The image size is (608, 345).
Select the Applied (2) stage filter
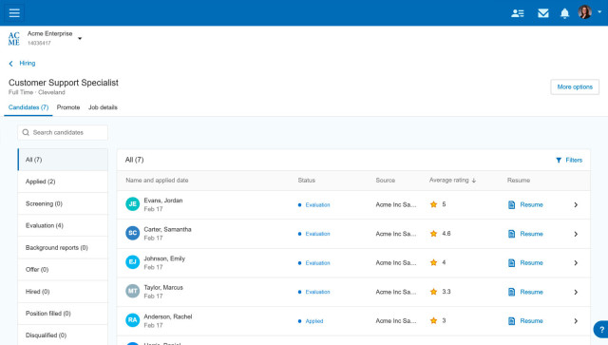63,182
